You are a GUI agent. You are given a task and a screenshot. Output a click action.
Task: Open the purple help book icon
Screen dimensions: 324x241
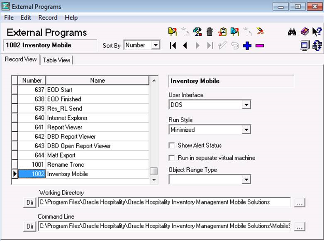click(x=305, y=32)
